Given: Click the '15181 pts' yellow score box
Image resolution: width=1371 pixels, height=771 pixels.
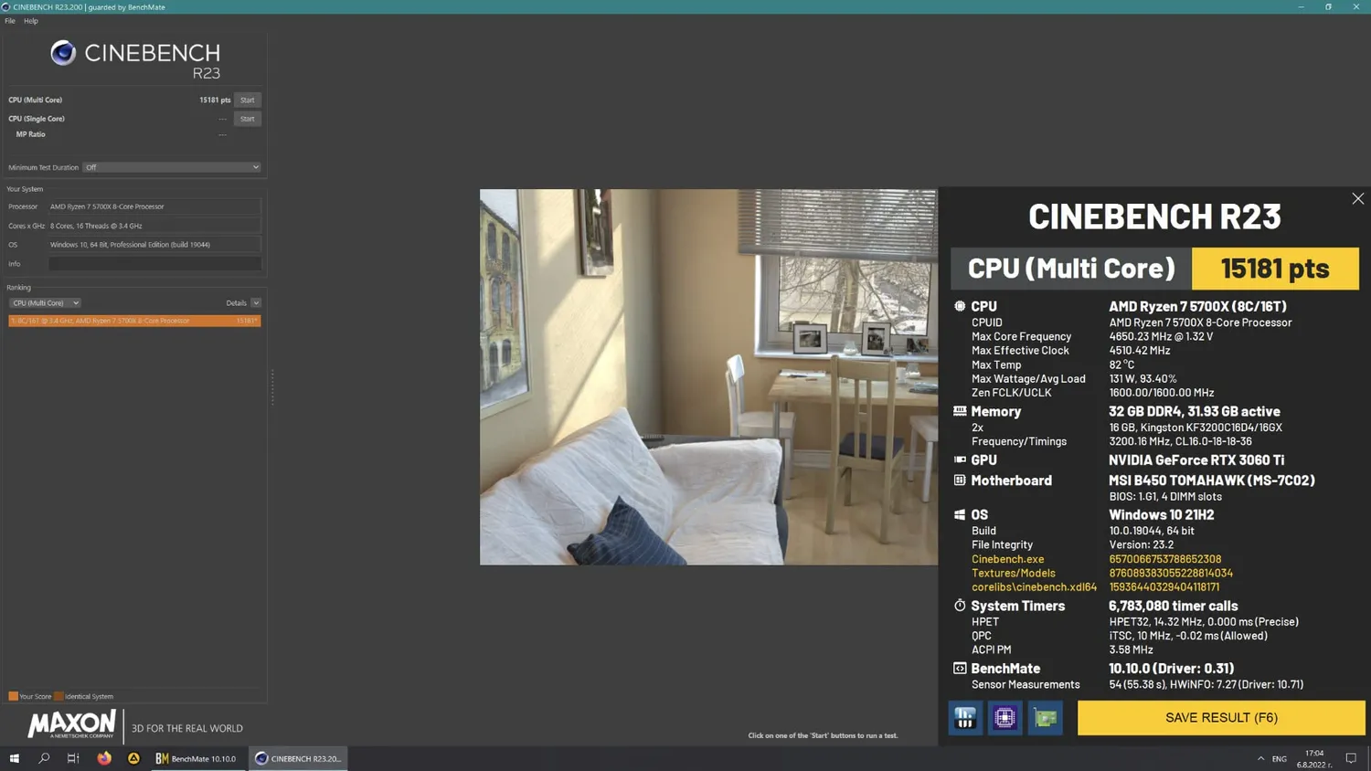Looking at the screenshot, I should 1275,269.
